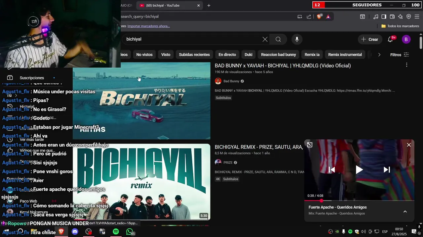Select the Visto filter chip
Screen dimensions: 423x237
pos(166,55)
